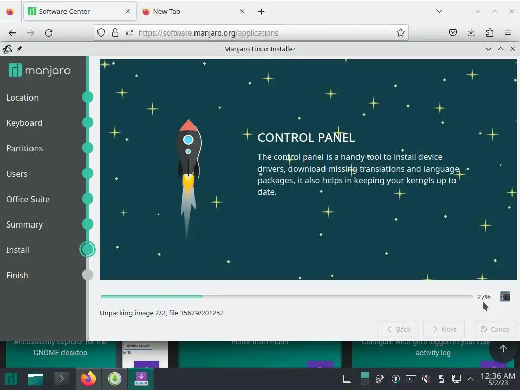Open the removable devices tray icon
Image resolution: width=520 pixels, height=390 pixels.
click(441, 379)
